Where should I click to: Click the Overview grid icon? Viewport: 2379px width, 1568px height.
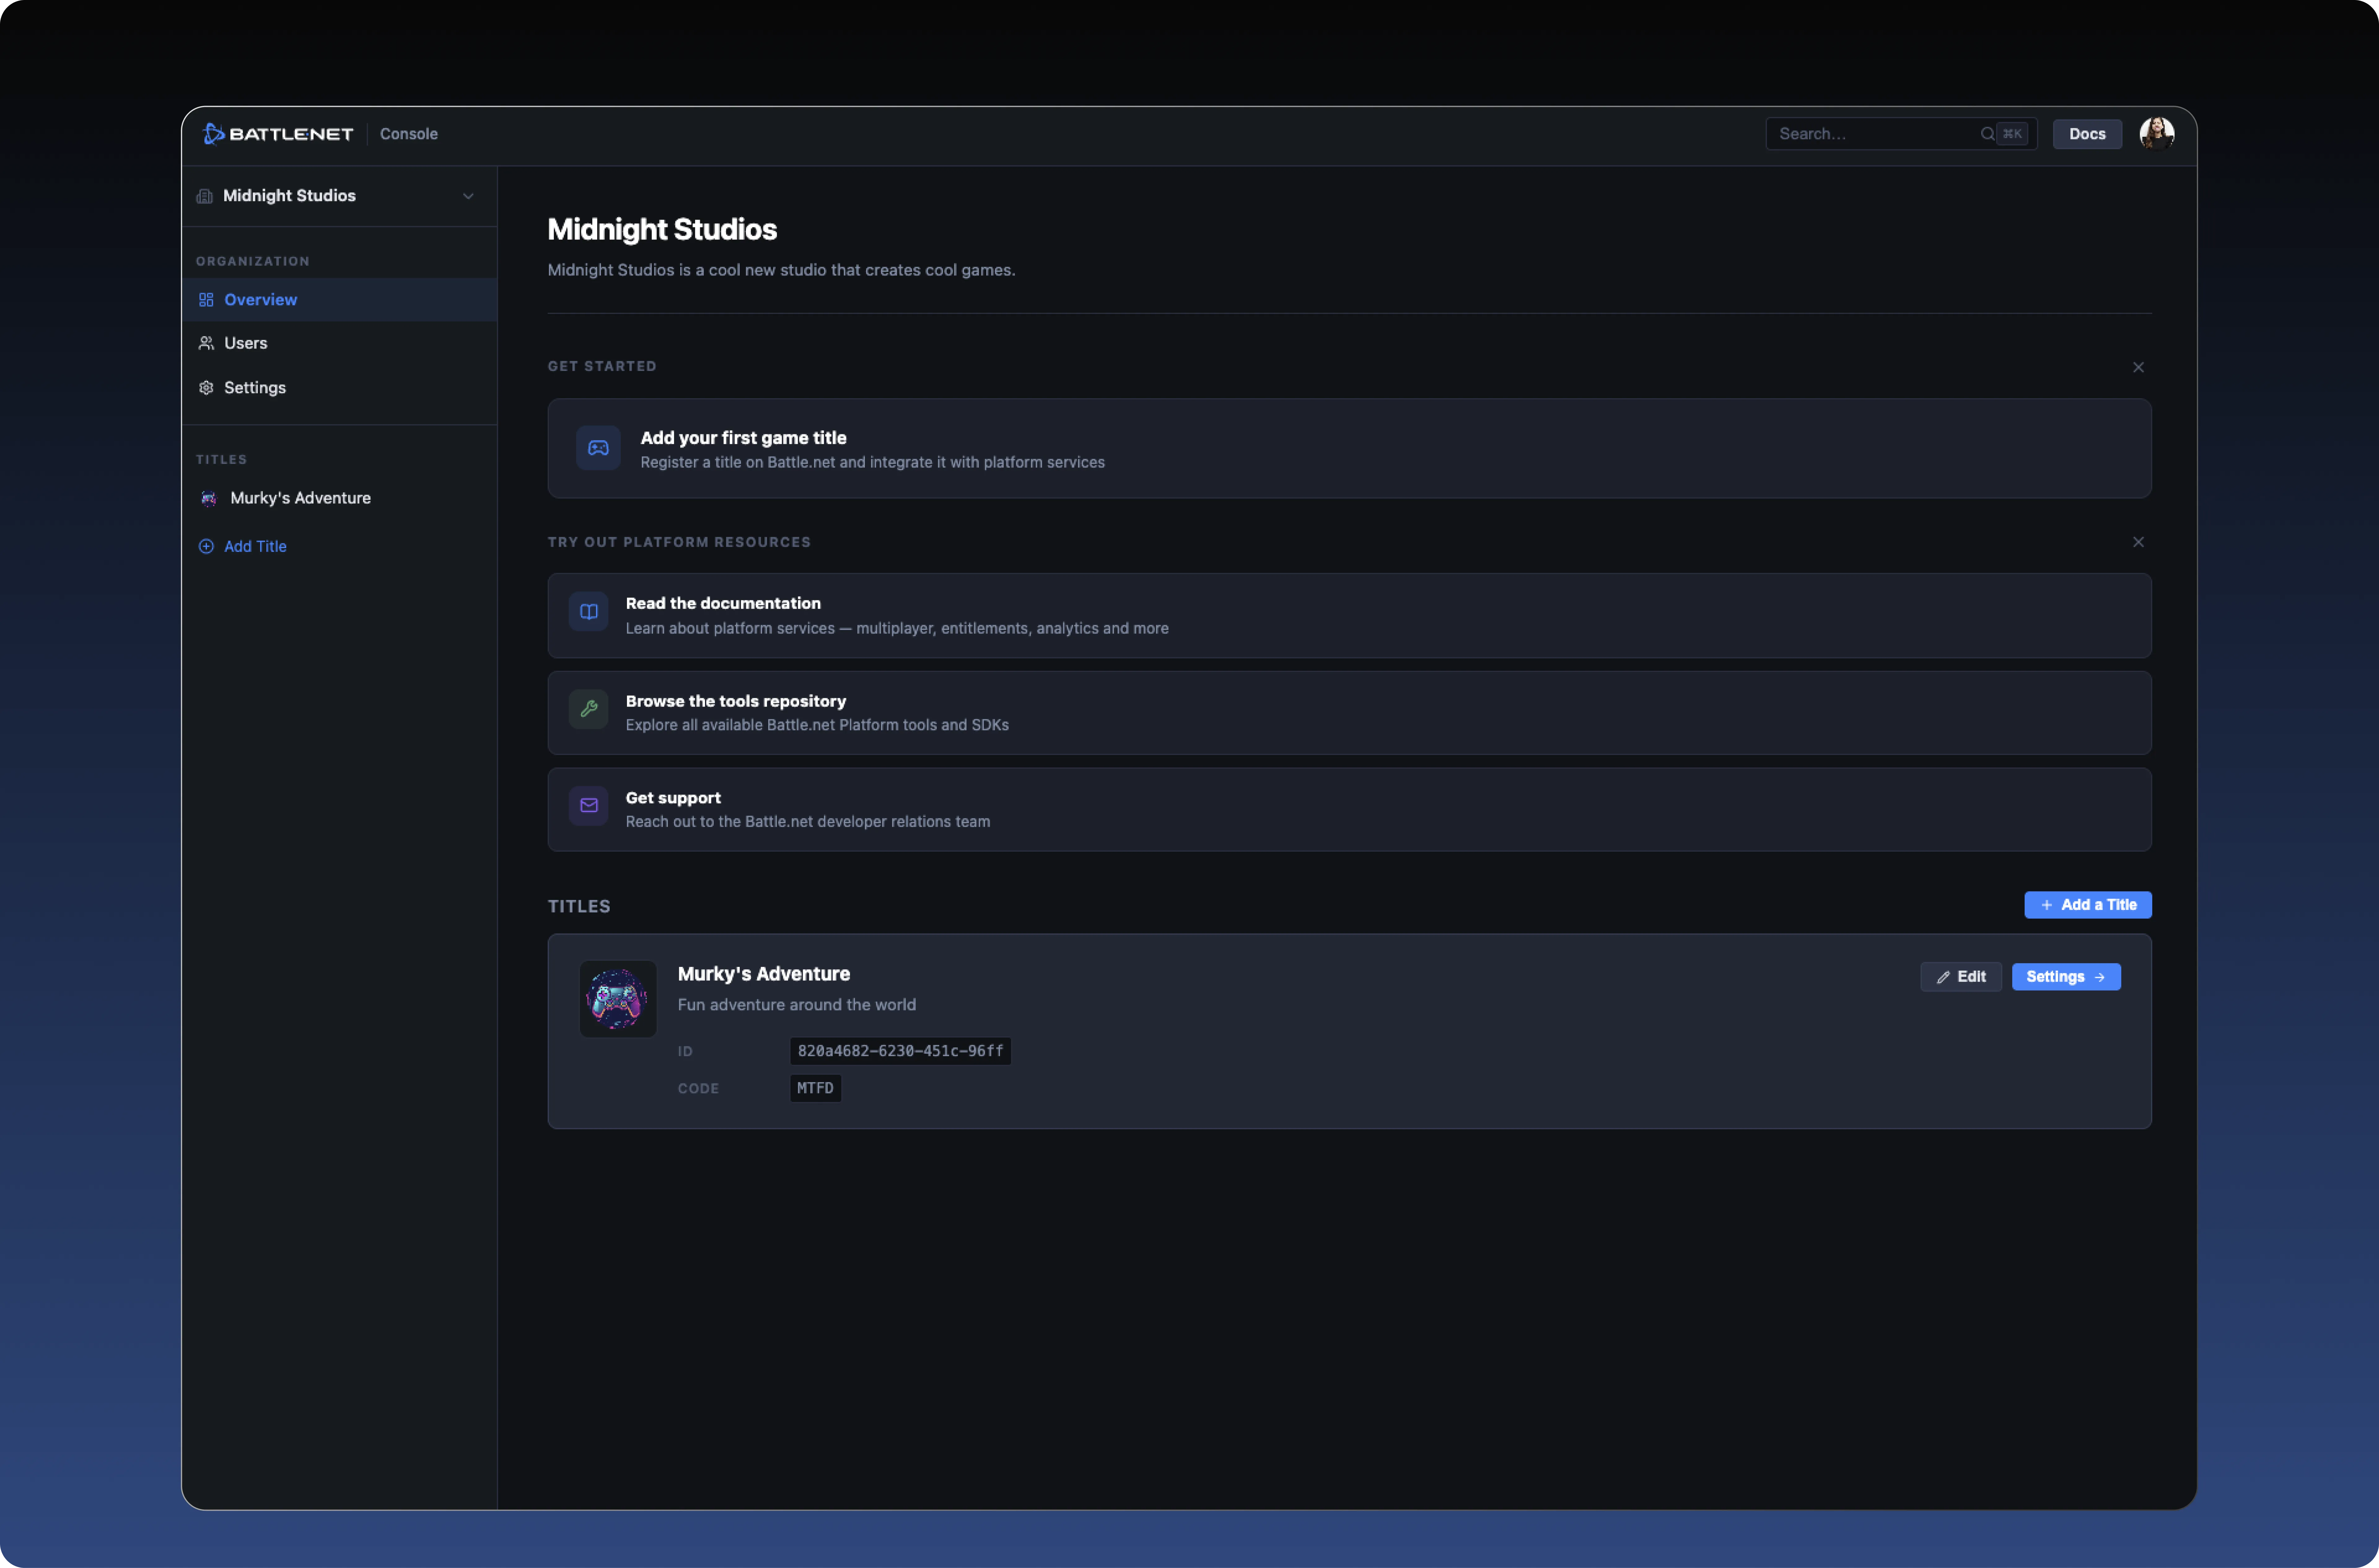206,300
